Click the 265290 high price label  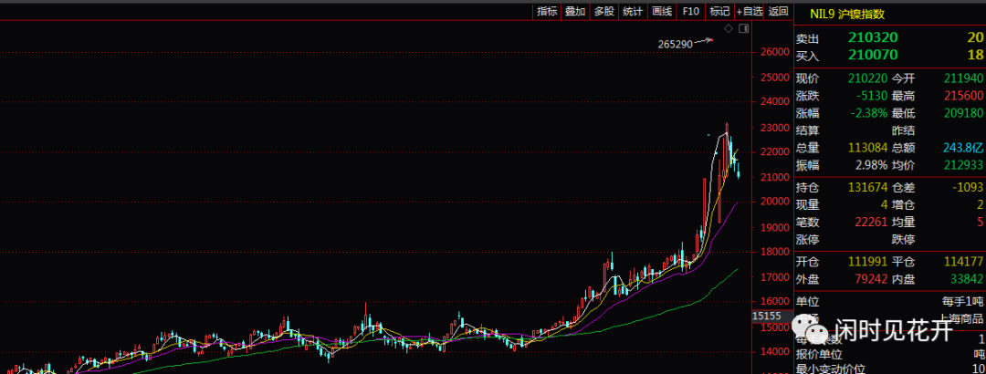coord(675,44)
